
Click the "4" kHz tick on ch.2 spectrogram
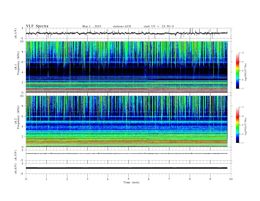23,126
